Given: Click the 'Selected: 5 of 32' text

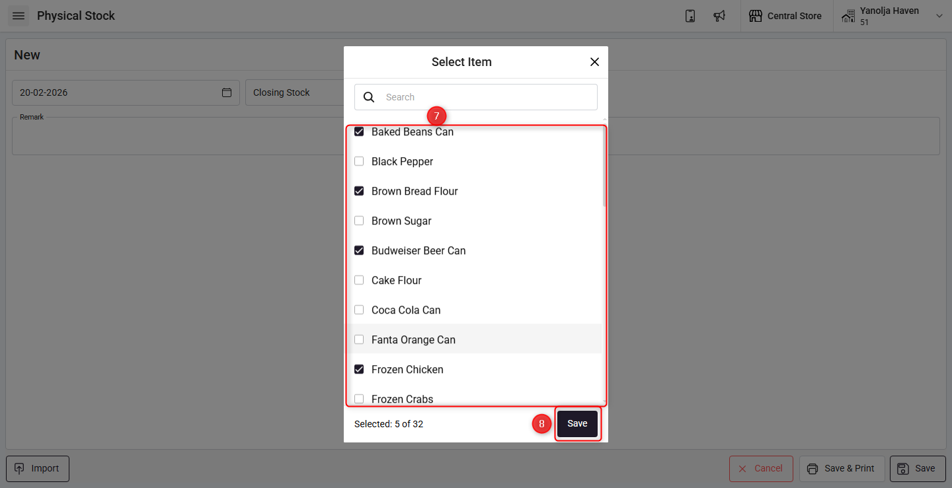Looking at the screenshot, I should (x=389, y=424).
